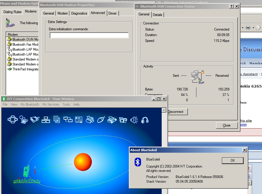Screen dimensions: 262x194
Task: Click the network computers activity icon
Action: 197,77
